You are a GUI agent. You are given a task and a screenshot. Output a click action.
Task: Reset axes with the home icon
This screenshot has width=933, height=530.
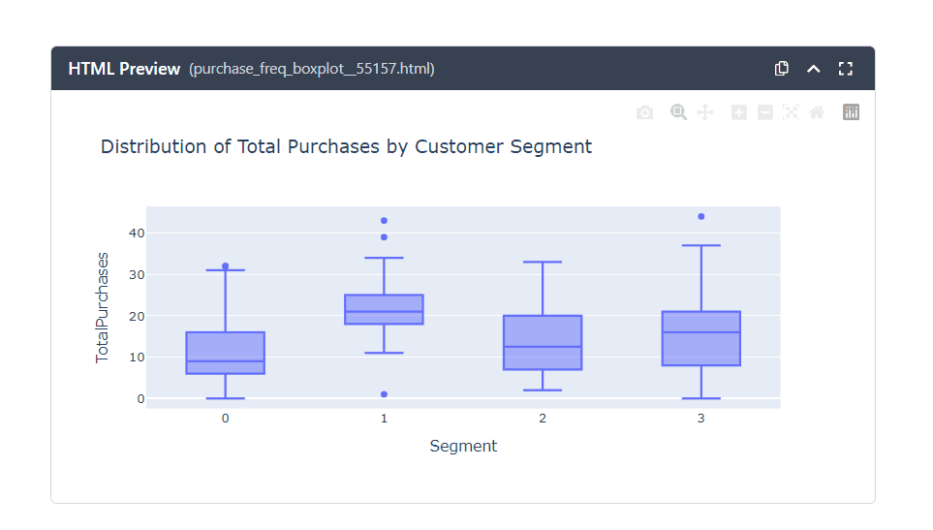(817, 112)
